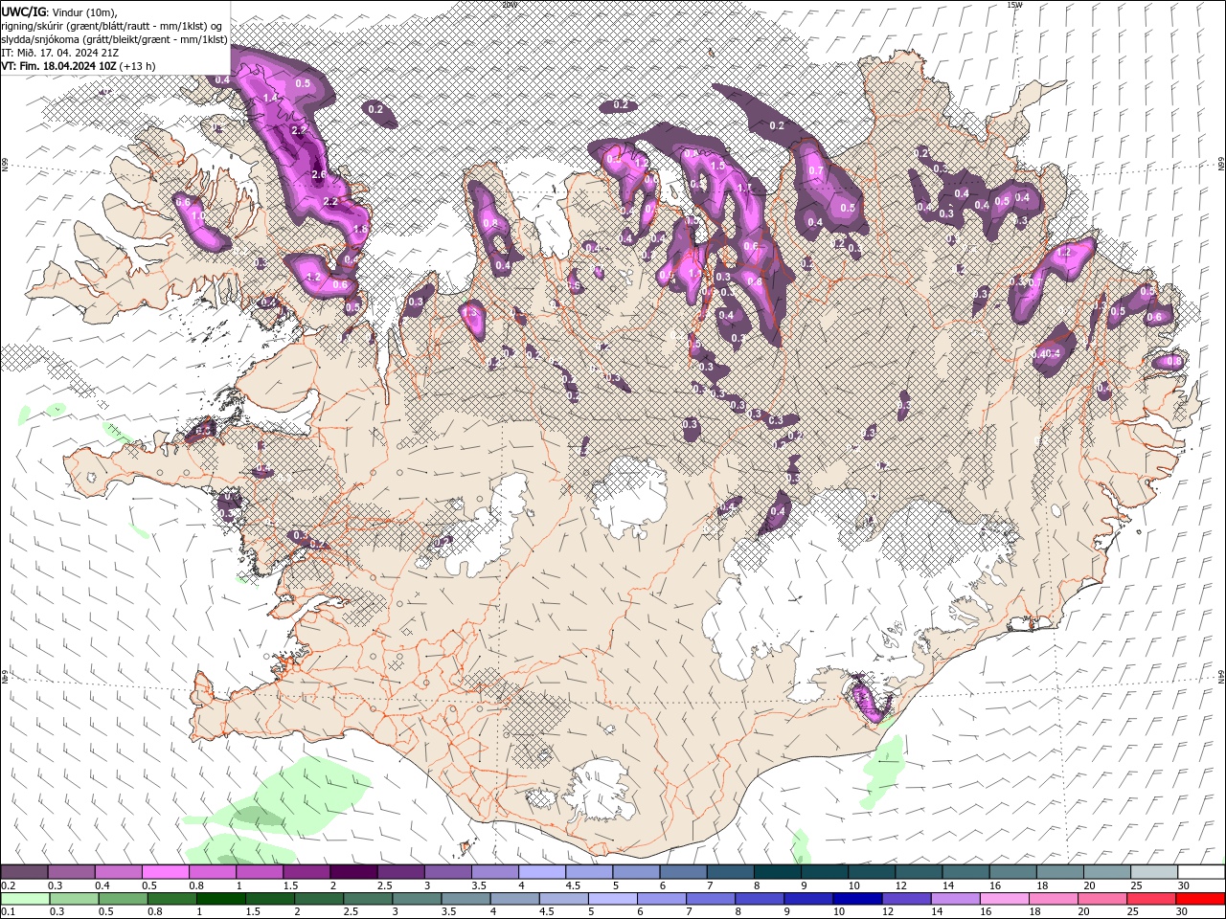Select the darkest green 1–1.5 swatch in the lower legend row
Image resolution: width=1226 pixels, height=919 pixels.
coord(220,899)
